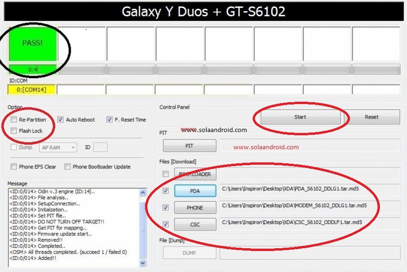407x272 pixels.
Task: Click the Reset button
Action: pyautogui.click(x=372, y=117)
